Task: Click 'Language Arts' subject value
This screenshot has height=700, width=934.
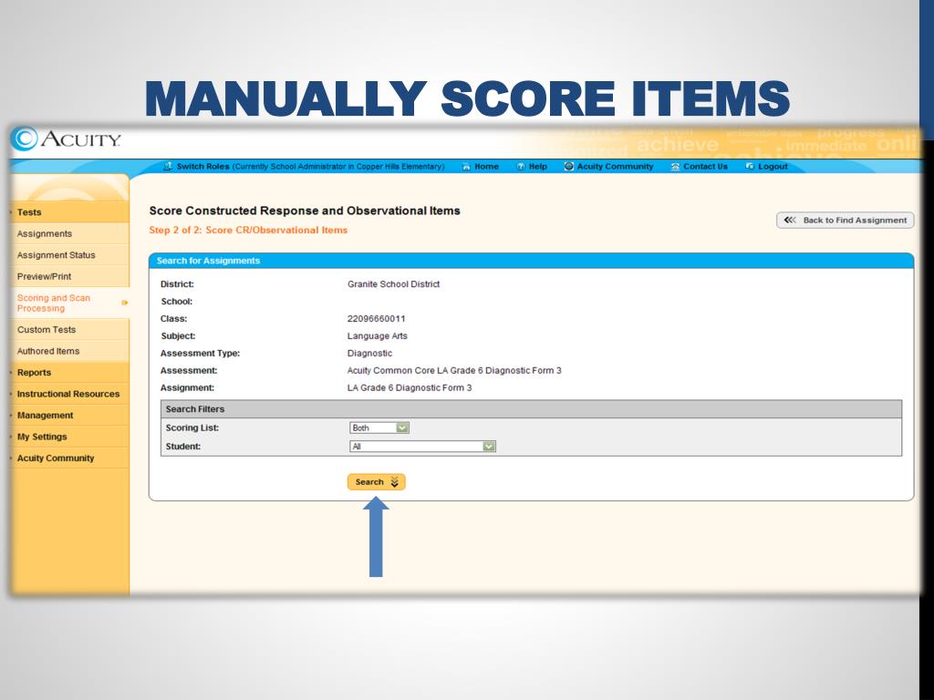Action: tap(378, 336)
